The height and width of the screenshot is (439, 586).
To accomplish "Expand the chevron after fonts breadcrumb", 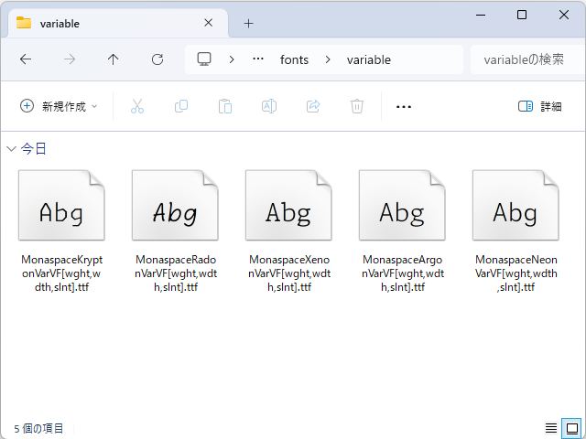I will [x=328, y=59].
